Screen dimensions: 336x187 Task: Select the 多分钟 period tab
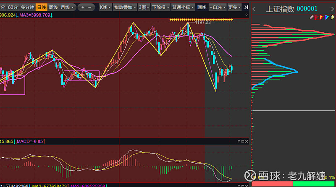27,8
